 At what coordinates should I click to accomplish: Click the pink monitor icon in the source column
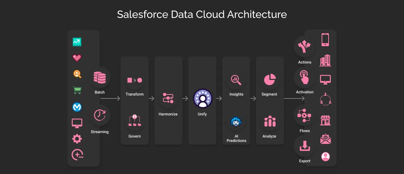click(77, 123)
